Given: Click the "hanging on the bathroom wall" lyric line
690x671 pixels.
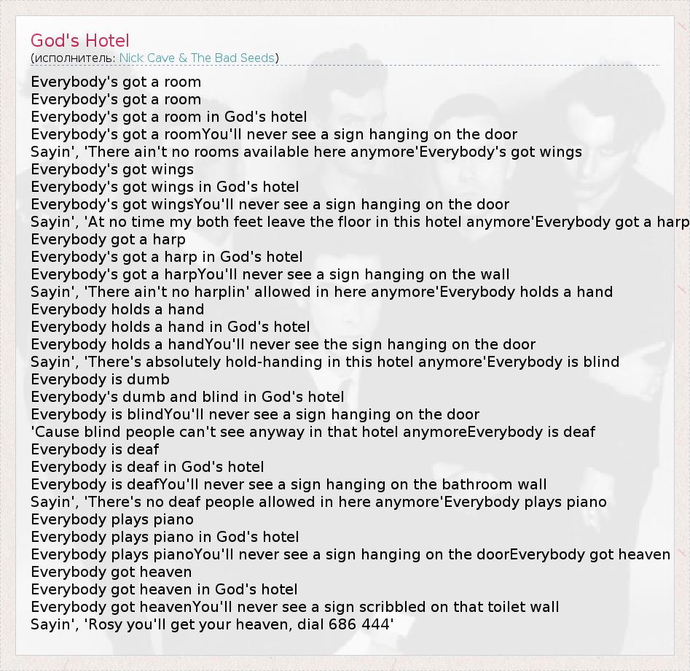Looking at the screenshot, I should tap(289, 484).
